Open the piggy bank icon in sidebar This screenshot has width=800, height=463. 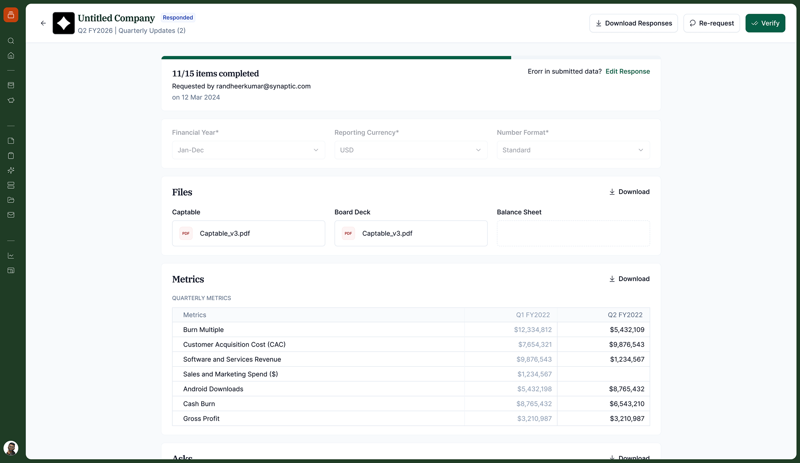point(11,100)
